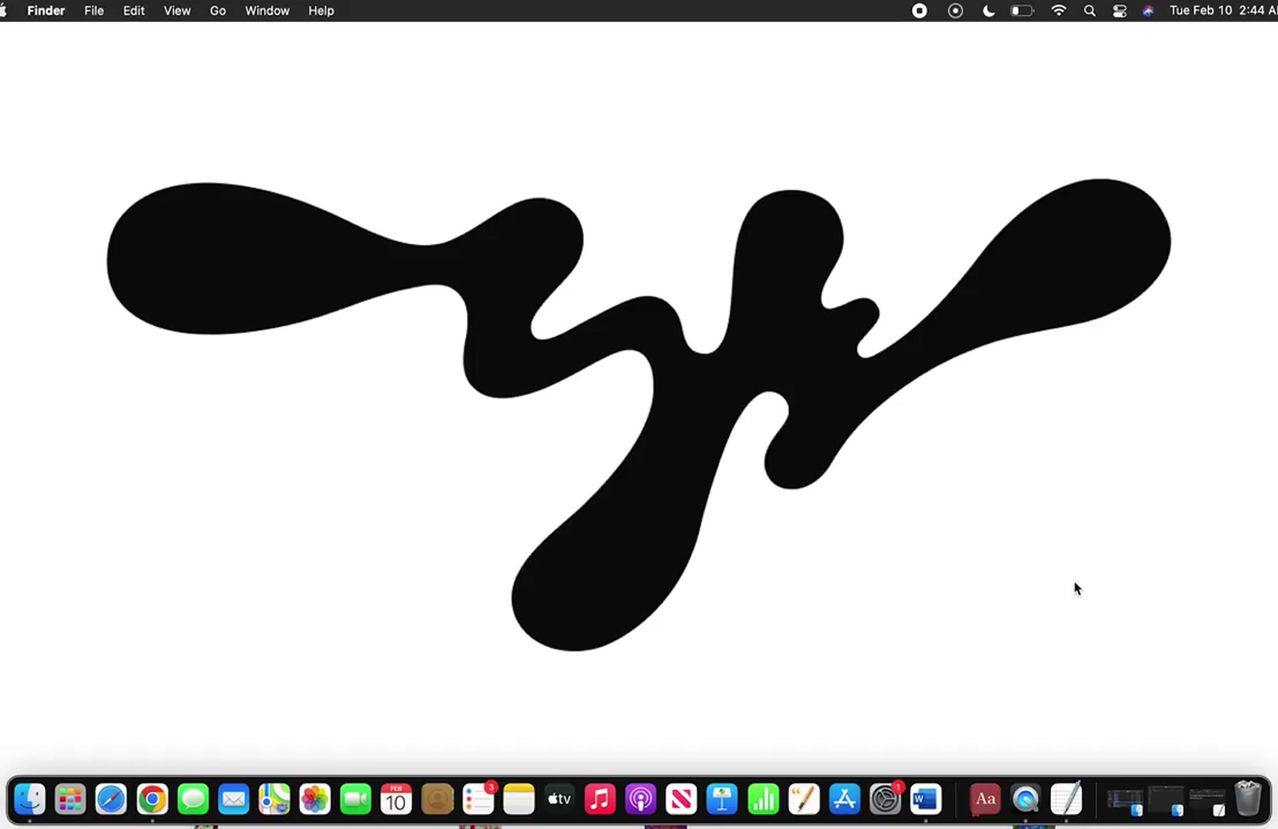Launch Microsoft Word from the Dock

pyautogui.click(x=925, y=799)
